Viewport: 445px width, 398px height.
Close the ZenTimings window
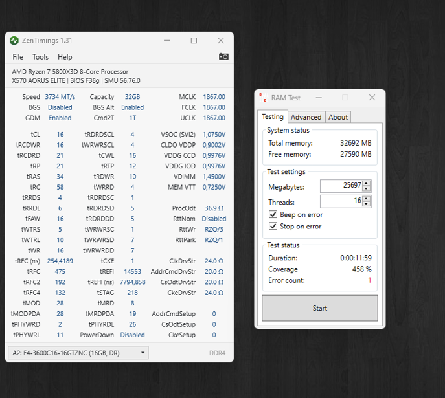pos(221,41)
